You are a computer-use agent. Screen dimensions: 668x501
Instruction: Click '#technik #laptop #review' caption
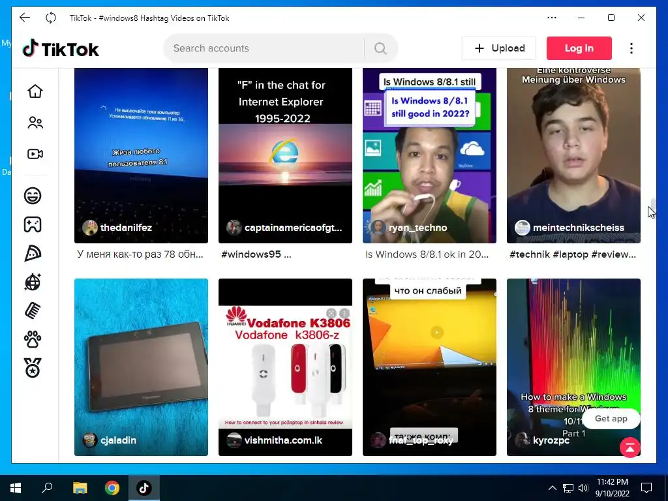pyautogui.click(x=573, y=254)
